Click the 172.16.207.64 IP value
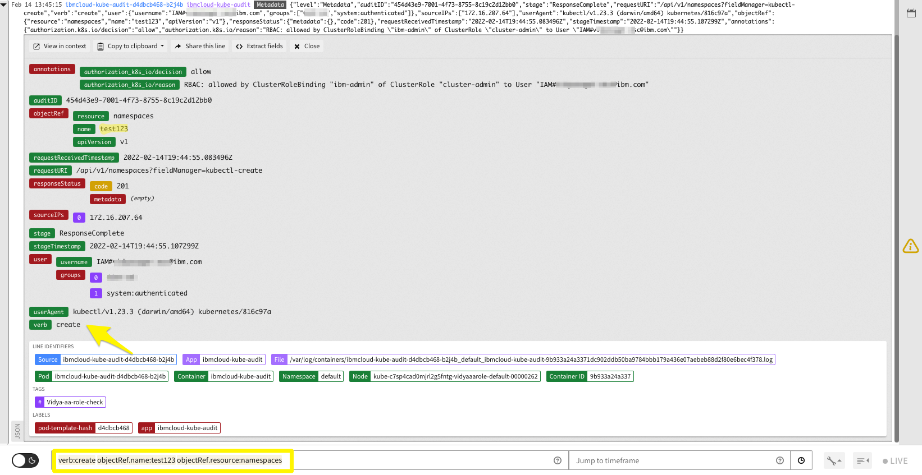The height and width of the screenshot is (475, 922). pyautogui.click(x=116, y=218)
